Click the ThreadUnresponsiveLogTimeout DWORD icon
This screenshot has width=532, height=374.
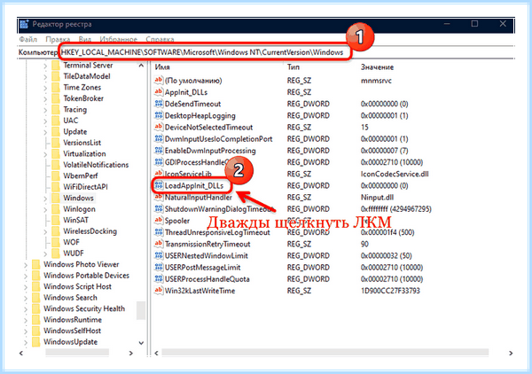[x=159, y=232]
